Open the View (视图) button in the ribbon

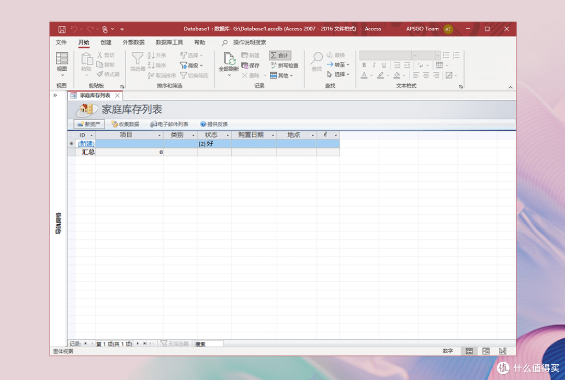tap(62, 64)
